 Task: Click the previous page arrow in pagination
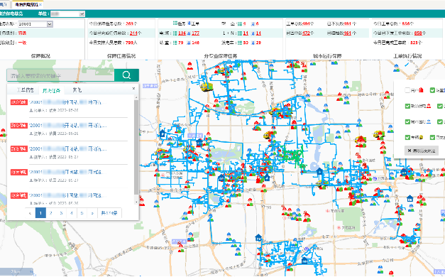pyautogui.click(x=30, y=213)
